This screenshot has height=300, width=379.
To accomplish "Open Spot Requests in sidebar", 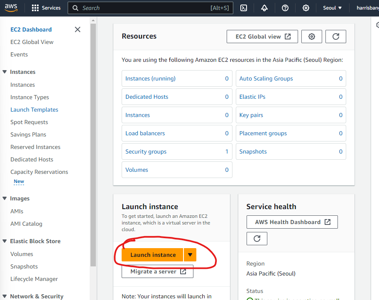I will tap(29, 122).
